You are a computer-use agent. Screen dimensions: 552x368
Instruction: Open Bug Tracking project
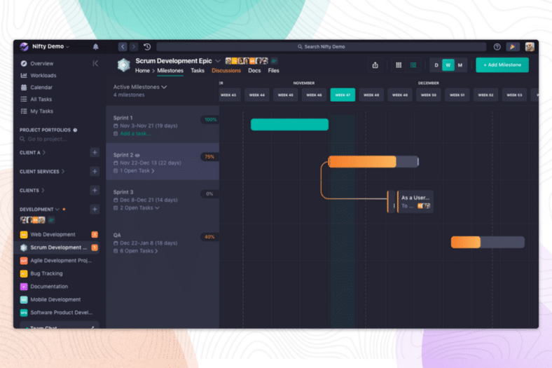point(46,273)
